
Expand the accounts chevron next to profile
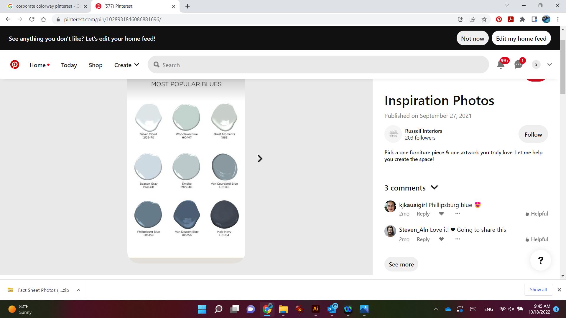coord(549,64)
